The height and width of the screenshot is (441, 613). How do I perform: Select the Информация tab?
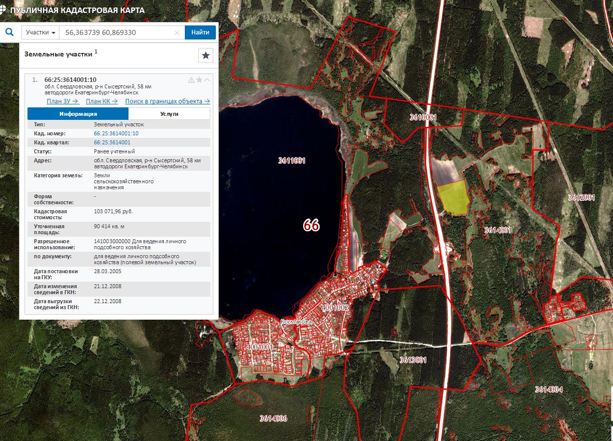click(x=78, y=114)
